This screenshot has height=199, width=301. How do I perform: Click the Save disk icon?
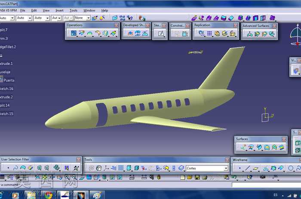point(197,178)
